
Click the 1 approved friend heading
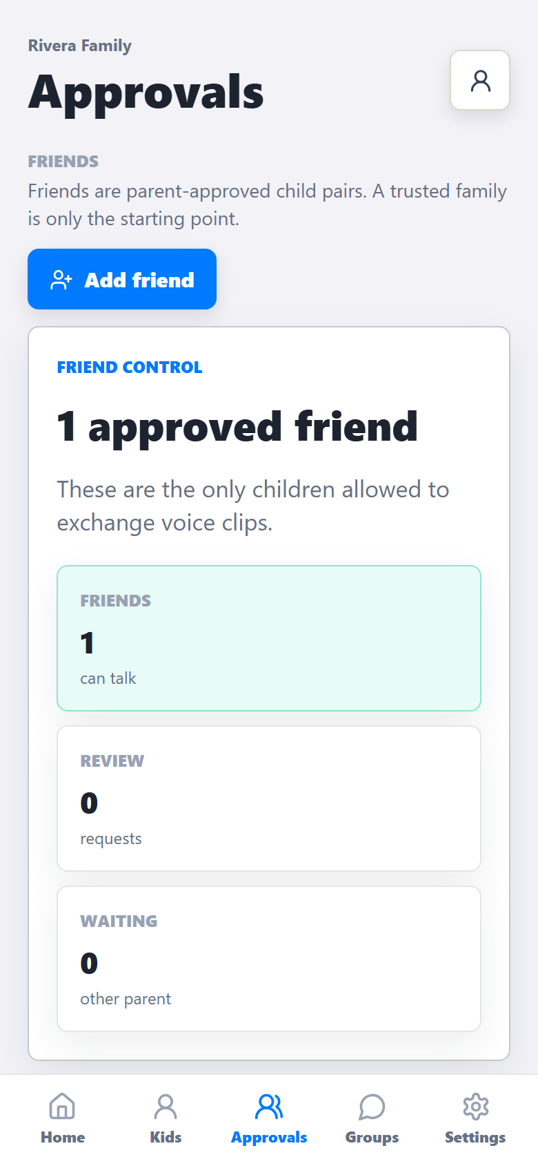237,427
